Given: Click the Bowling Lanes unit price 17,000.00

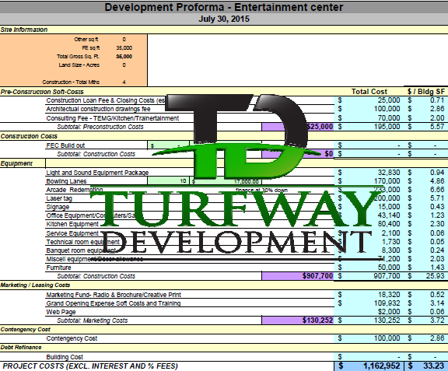Looking at the screenshot, I should pos(246,181).
